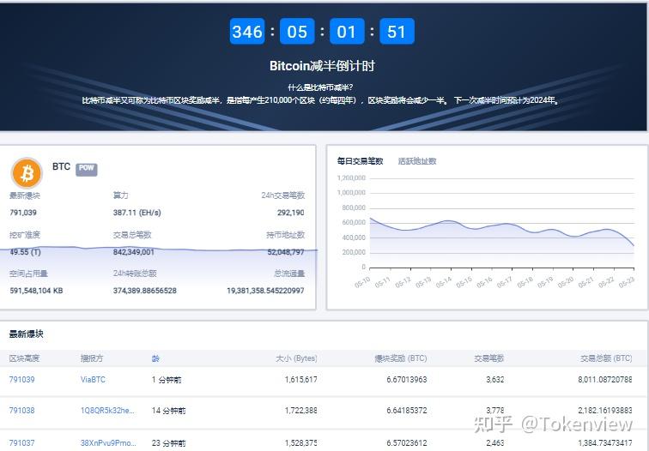Click the 播报方 column header
The image size is (649, 451).
coord(92,358)
